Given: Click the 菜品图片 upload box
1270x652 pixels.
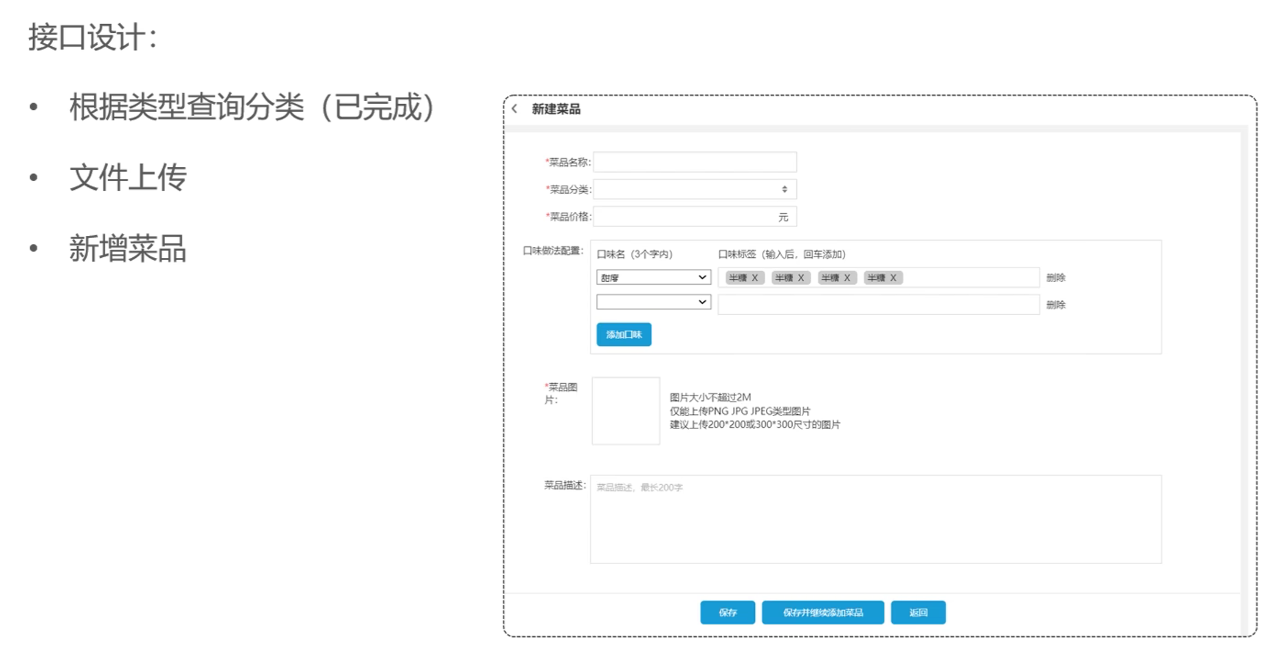Looking at the screenshot, I should [626, 411].
